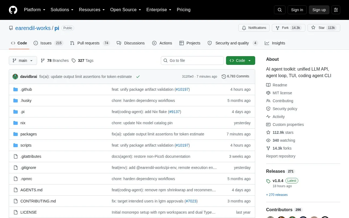This screenshot has height=218, width=349.
Task: Expand the Open Source header menu
Action: 126,10
